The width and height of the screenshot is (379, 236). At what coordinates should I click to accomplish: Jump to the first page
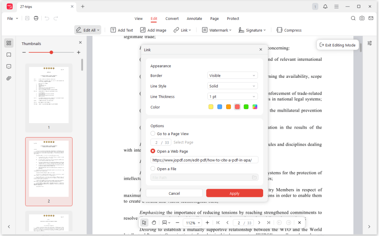click(218, 223)
